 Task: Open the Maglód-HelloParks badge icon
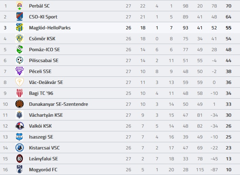pos(19,28)
